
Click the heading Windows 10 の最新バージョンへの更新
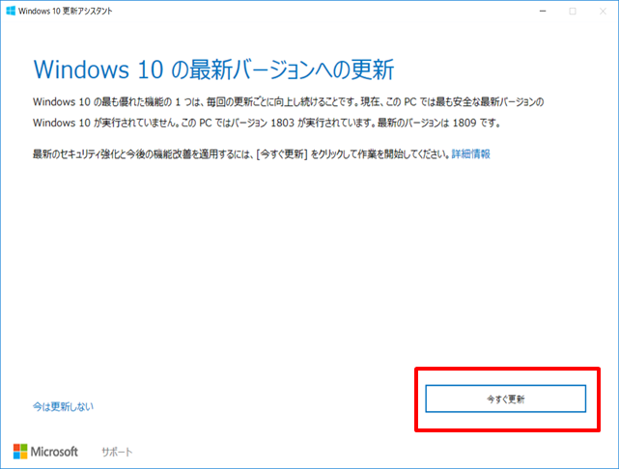[213, 69]
